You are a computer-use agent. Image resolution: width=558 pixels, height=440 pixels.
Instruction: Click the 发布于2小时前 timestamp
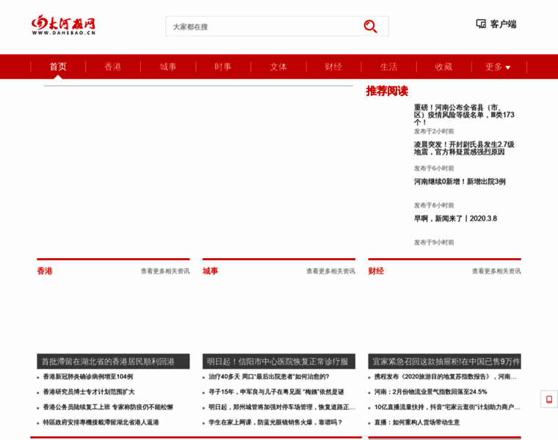point(434,131)
